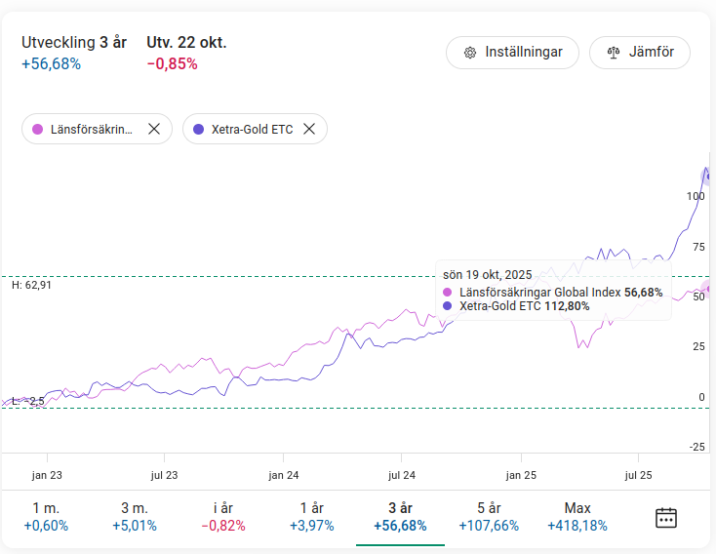Viewport: 716px width, 554px height.
Task: Click the Länsförsäkringar chip label
Action: [92, 129]
